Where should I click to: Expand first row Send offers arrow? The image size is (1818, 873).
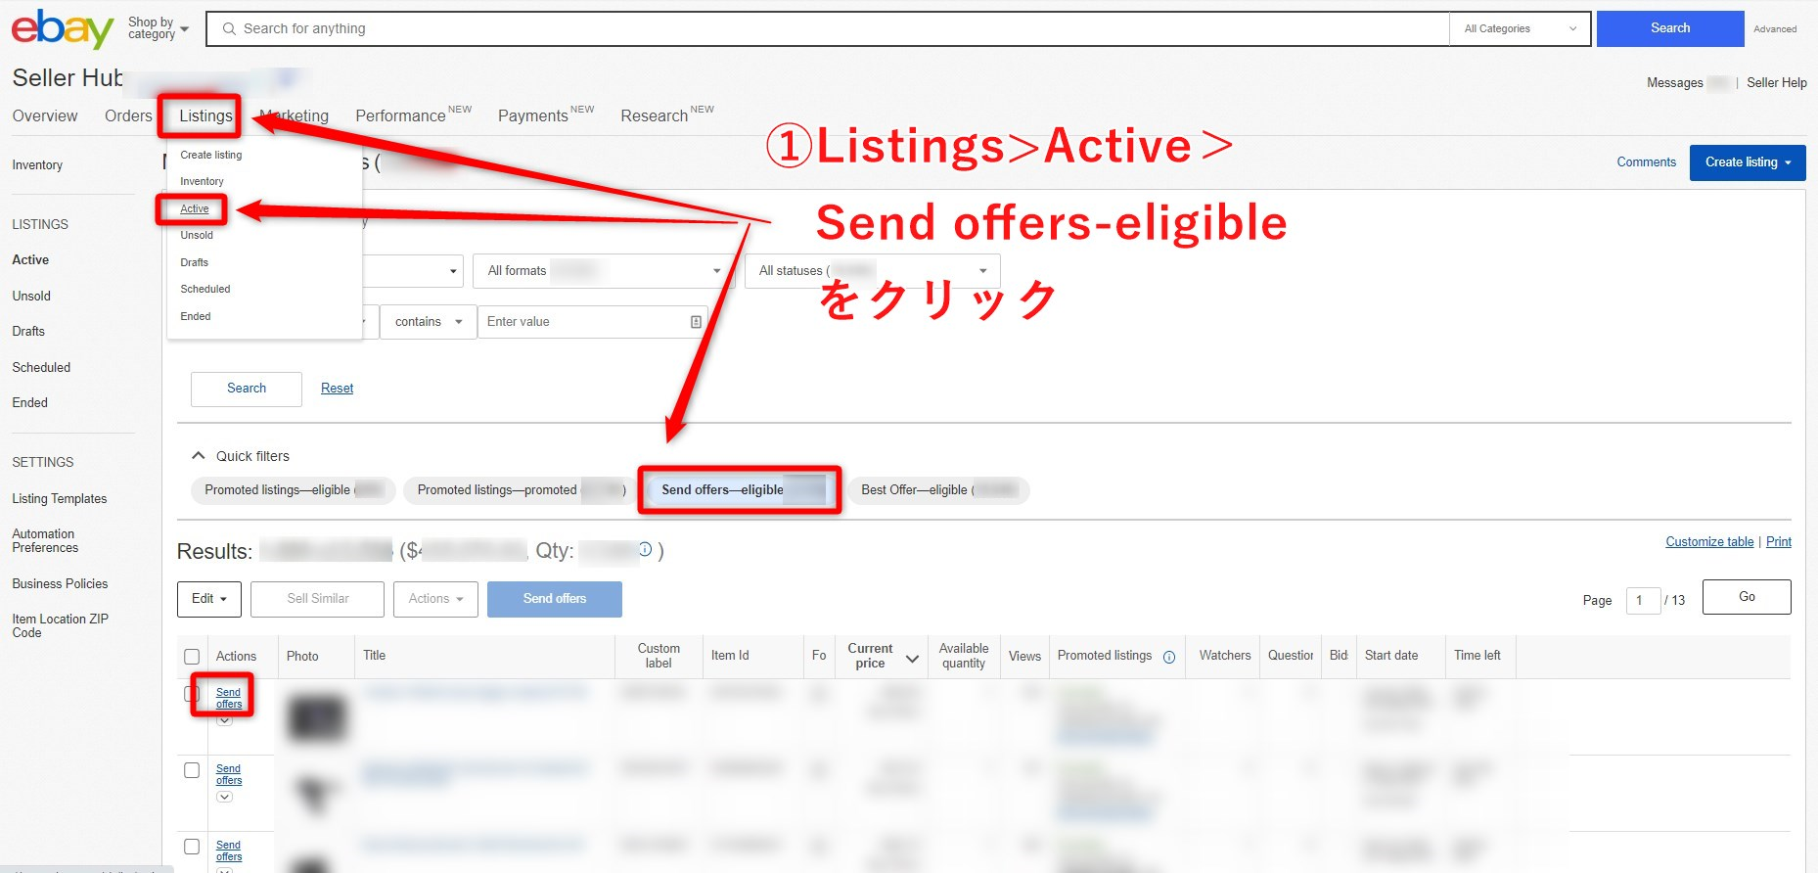point(224,720)
